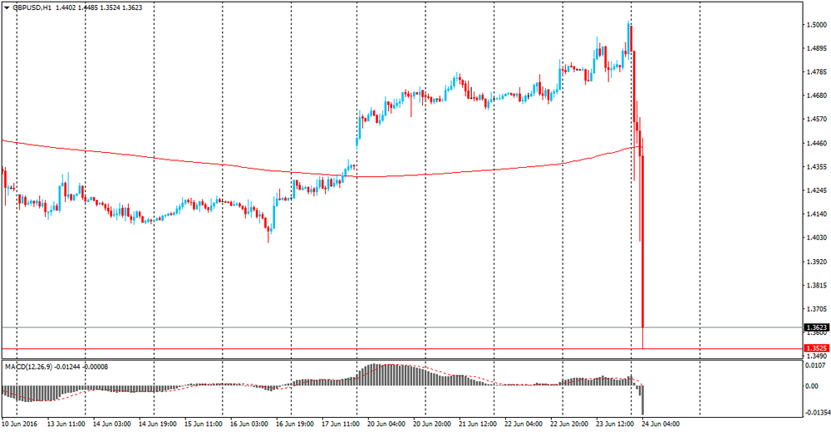Viewport: 831px width, 432px height.
Task: Click the 24 Jun 04:00 time label
Action: pos(661,424)
